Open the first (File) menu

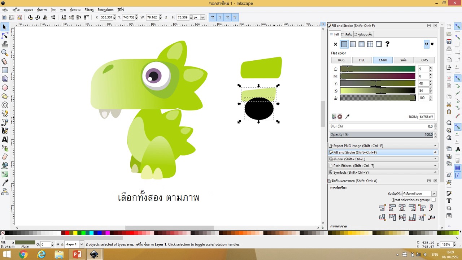(5, 10)
